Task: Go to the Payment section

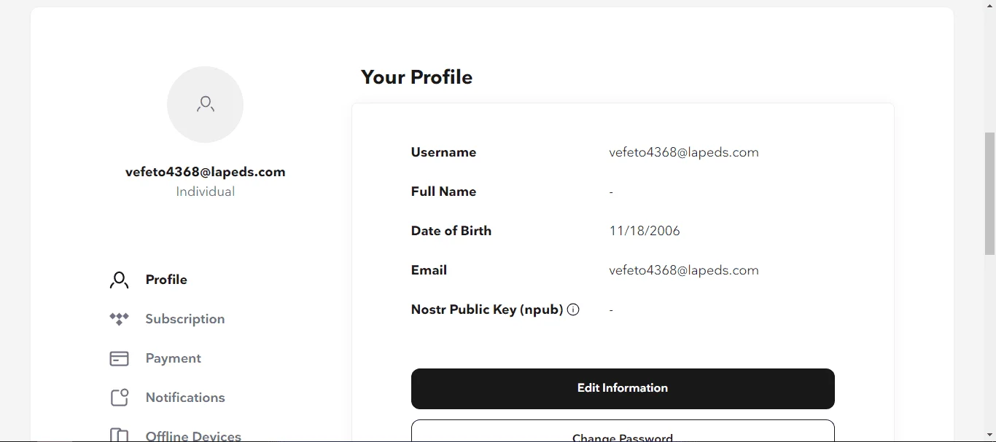Action: (x=173, y=358)
